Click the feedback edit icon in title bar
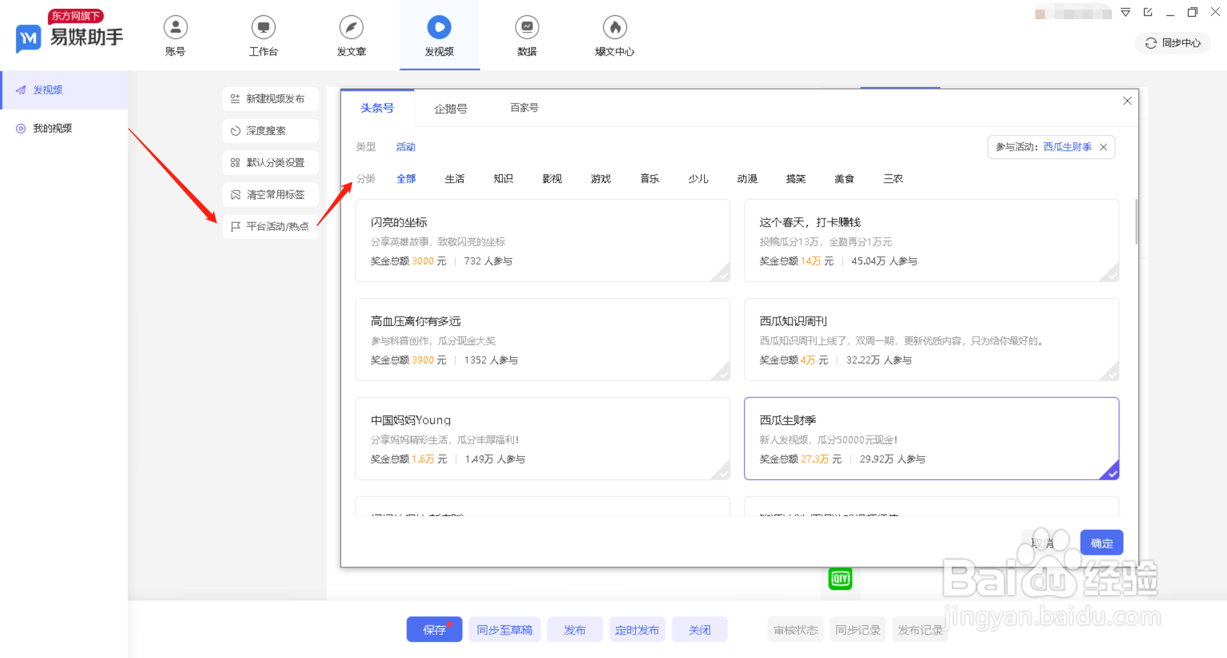The image size is (1227, 658). 1148,12
